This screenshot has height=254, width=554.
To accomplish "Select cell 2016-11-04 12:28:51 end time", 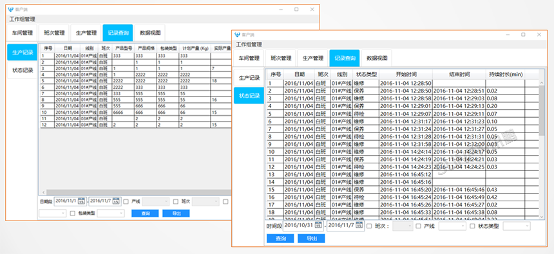I will pyautogui.click(x=459, y=91).
